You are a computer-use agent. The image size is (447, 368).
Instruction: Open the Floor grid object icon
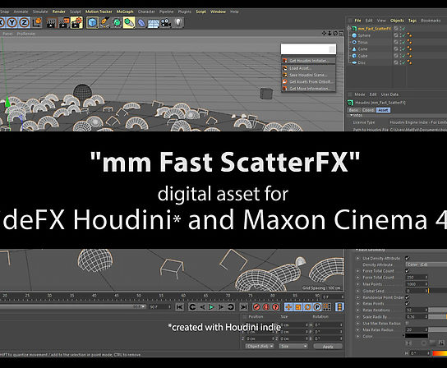pos(154,23)
